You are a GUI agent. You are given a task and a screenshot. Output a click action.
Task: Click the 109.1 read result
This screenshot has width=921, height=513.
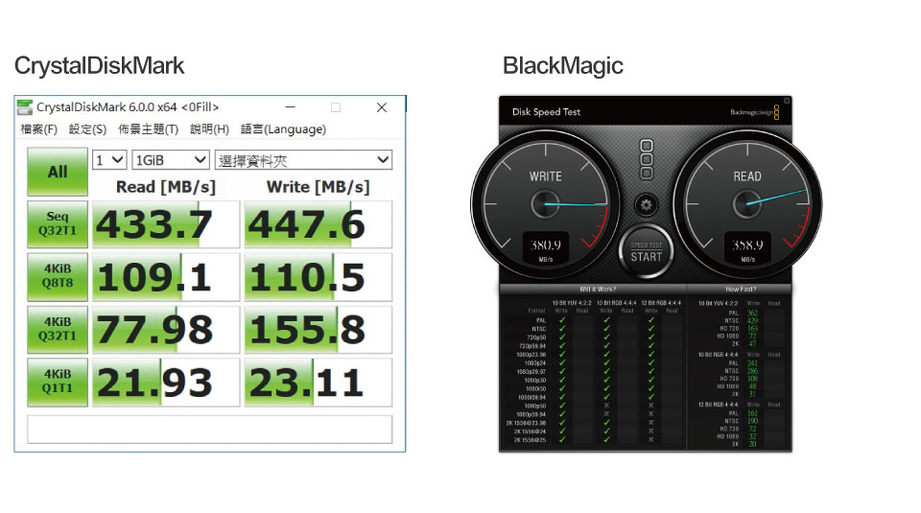(166, 277)
